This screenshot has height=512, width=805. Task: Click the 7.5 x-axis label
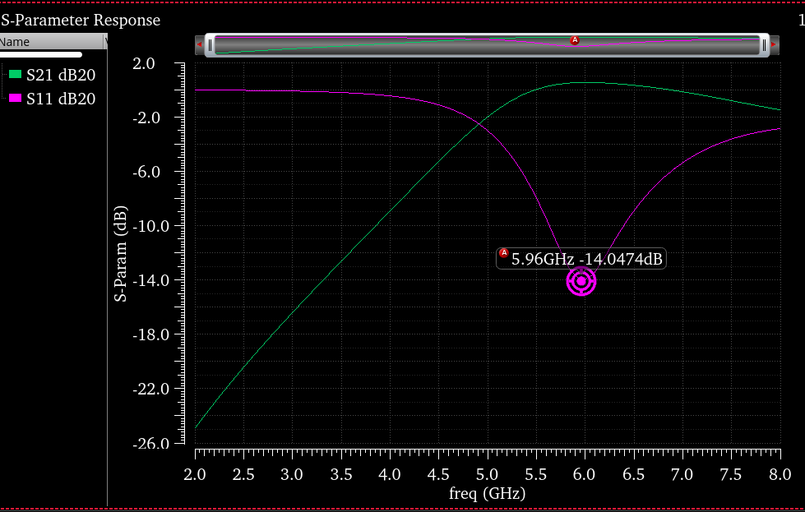click(x=731, y=474)
